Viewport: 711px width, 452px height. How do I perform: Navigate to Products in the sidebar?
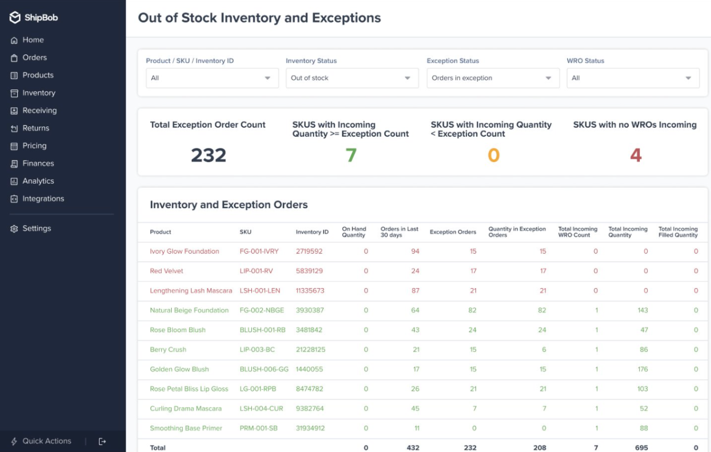(x=38, y=76)
